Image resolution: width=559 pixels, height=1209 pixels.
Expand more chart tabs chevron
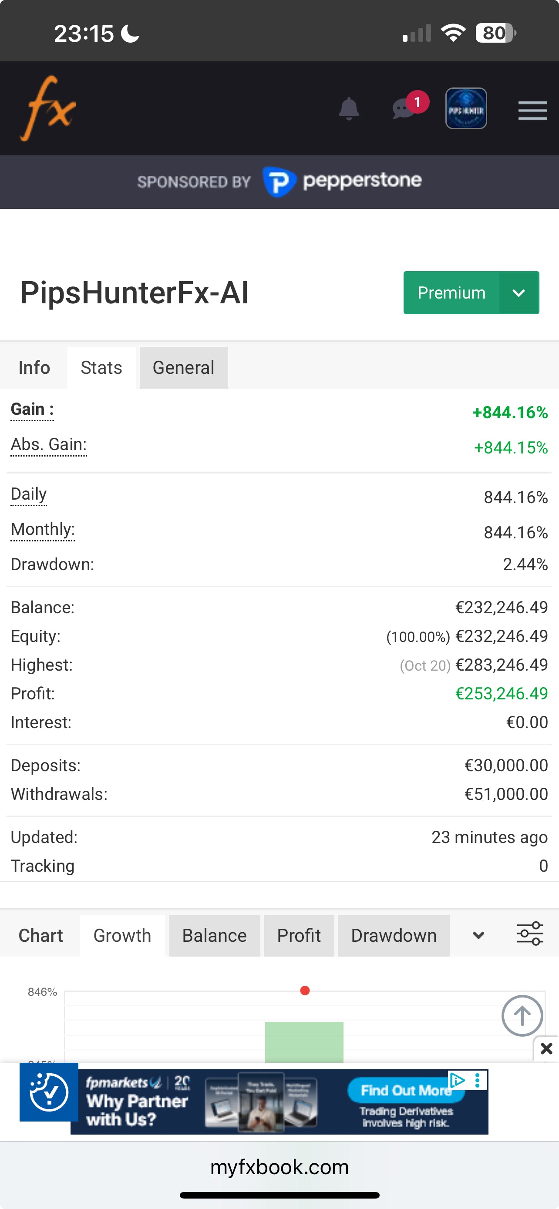click(478, 935)
